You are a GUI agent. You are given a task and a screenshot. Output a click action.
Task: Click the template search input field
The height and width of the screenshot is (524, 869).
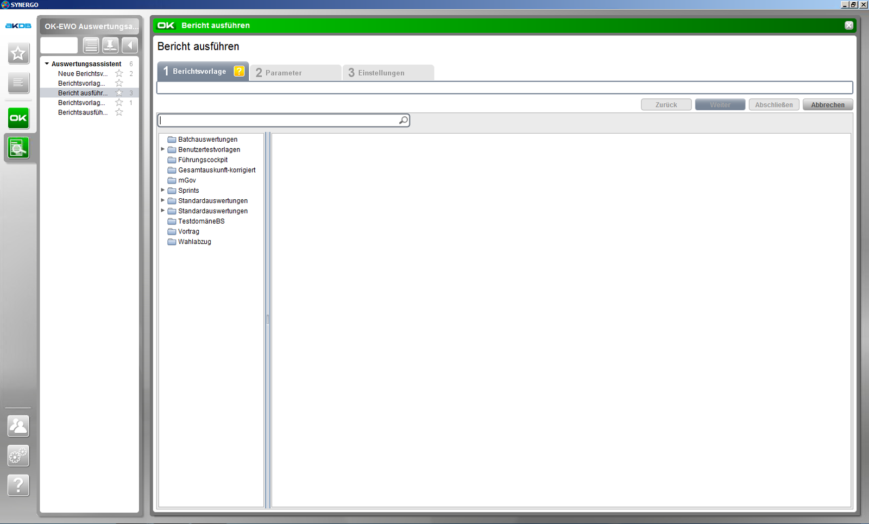pos(278,121)
